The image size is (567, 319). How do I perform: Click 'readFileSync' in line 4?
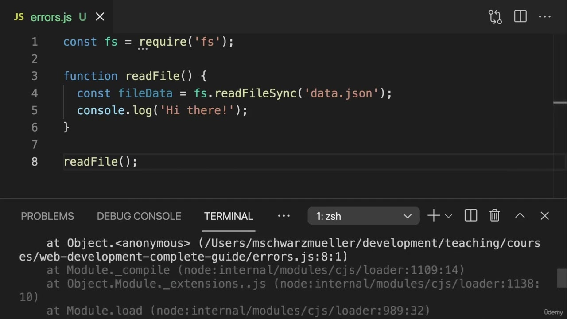tap(256, 93)
